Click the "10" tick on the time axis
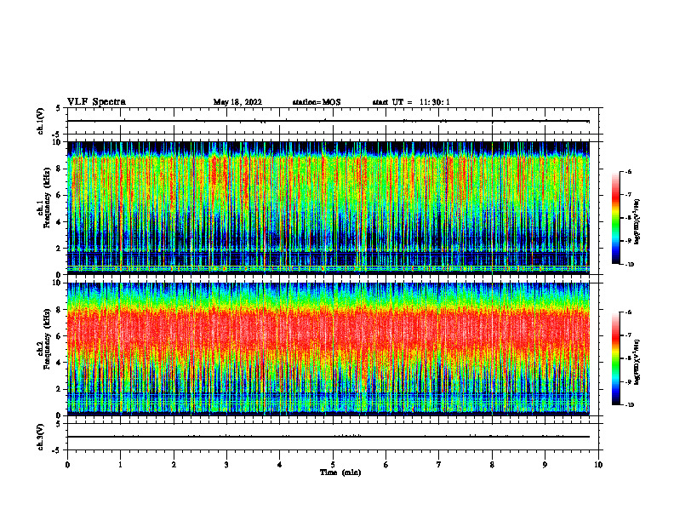 pyautogui.click(x=598, y=465)
